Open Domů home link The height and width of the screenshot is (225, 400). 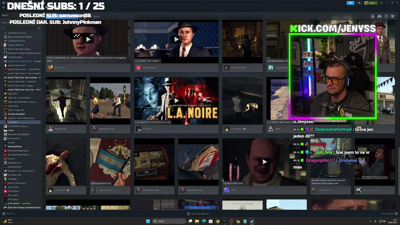pos(5,15)
